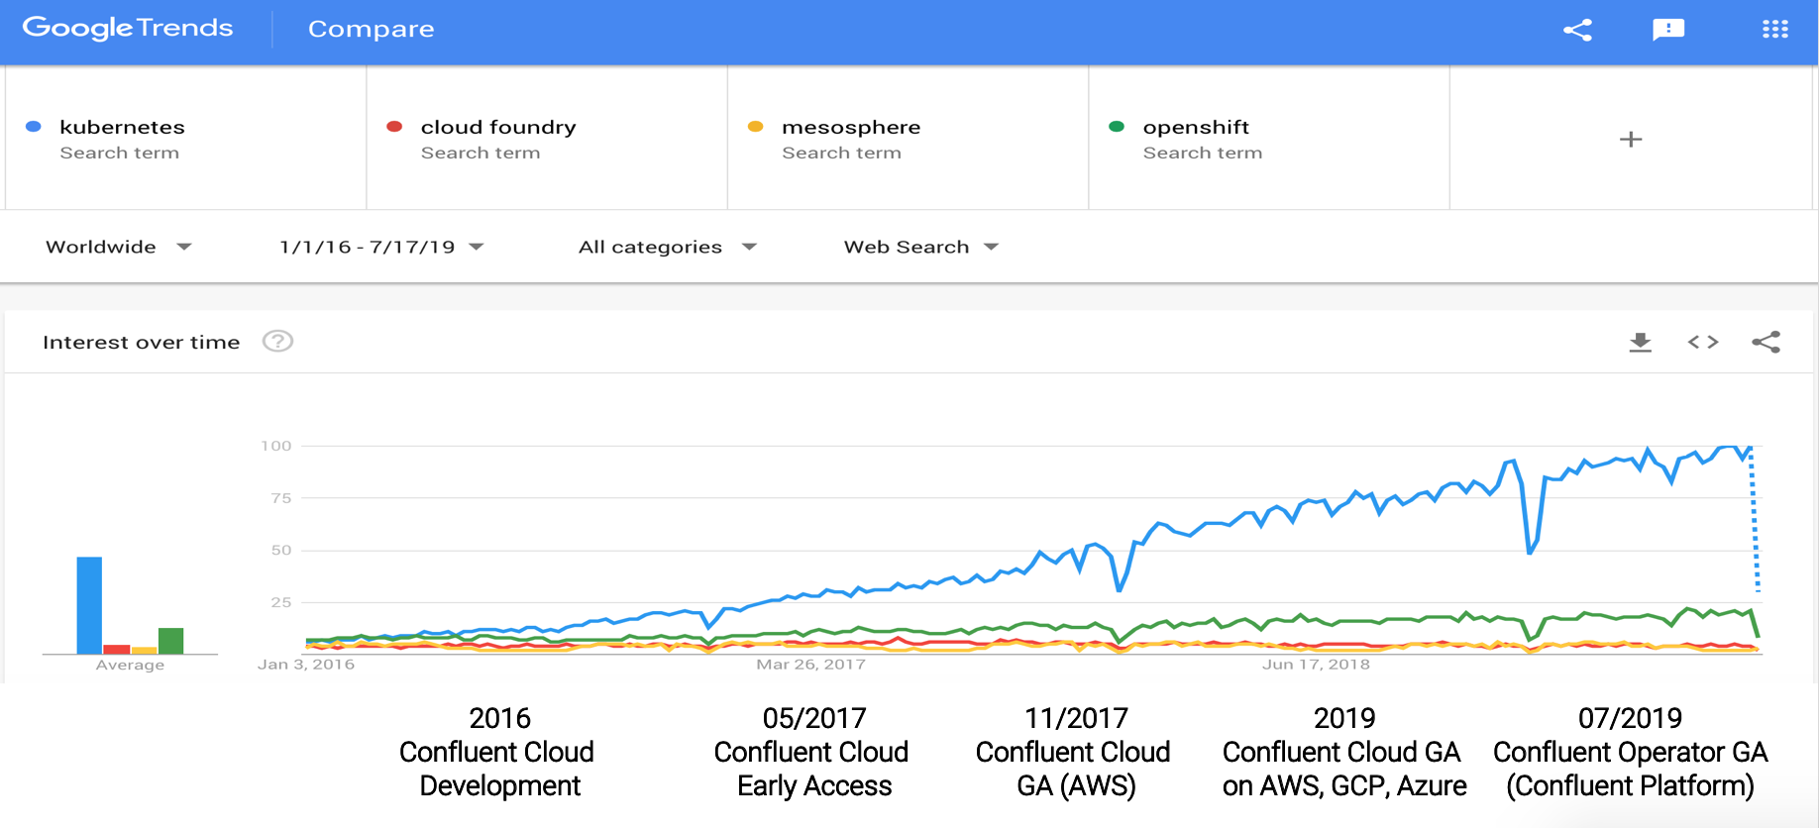
Task: Click the blue kubernetes average bar
Action: coord(89,605)
